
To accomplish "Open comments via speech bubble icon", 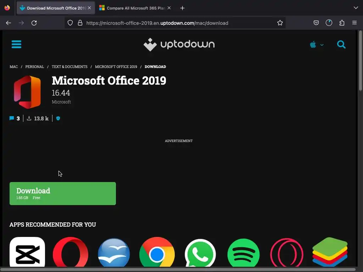I will 12,118.
